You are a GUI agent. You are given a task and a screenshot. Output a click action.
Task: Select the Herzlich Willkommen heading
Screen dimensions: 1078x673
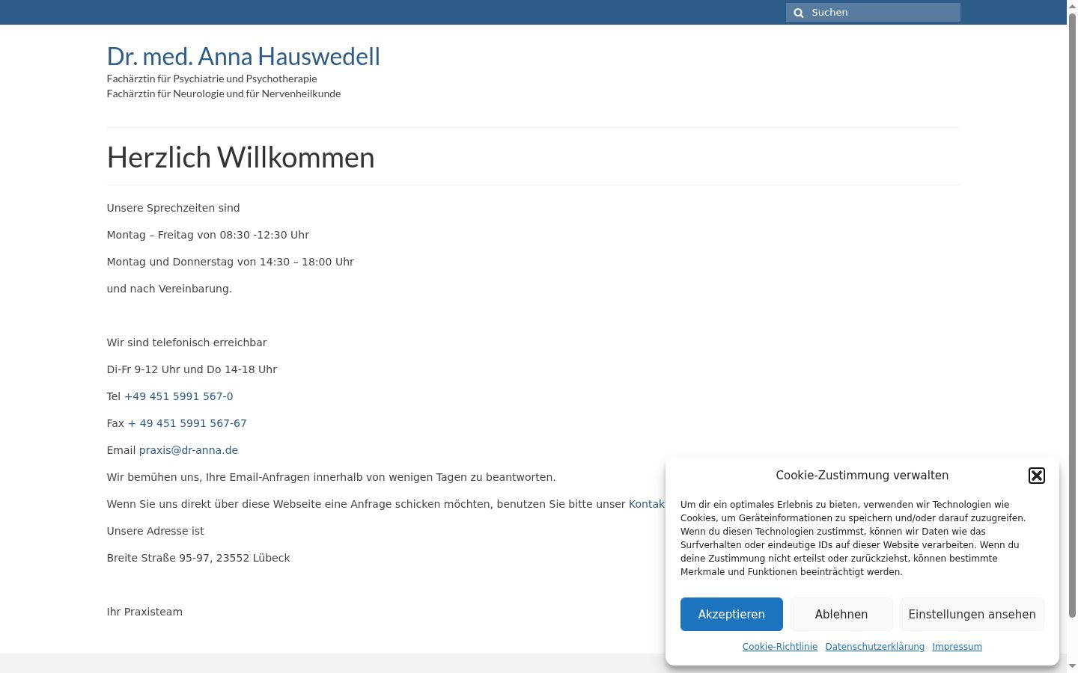(x=240, y=158)
